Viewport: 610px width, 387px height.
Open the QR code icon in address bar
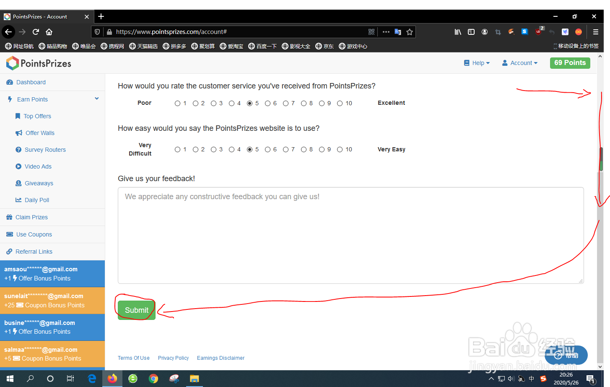click(371, 32)
